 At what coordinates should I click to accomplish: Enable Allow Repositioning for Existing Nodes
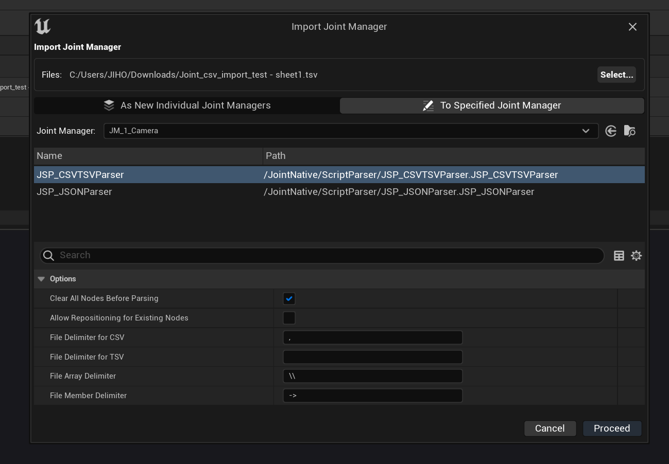(289, 318)
